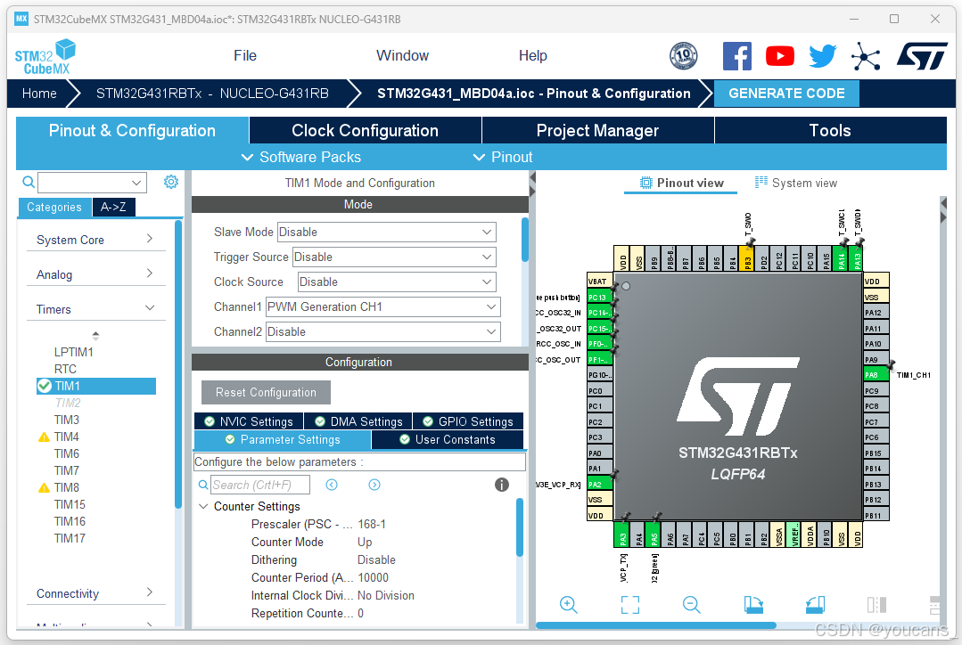Click the TIM8 warning icon

(x=45, y=488)
